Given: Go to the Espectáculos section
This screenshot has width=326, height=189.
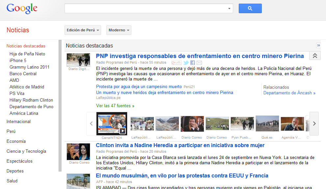Looking at the screenshot, I should [x=19, y=161].
